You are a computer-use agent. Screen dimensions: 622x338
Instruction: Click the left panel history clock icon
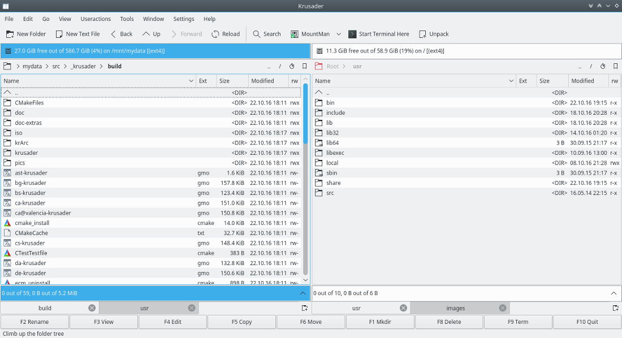[x=292, y=66]
